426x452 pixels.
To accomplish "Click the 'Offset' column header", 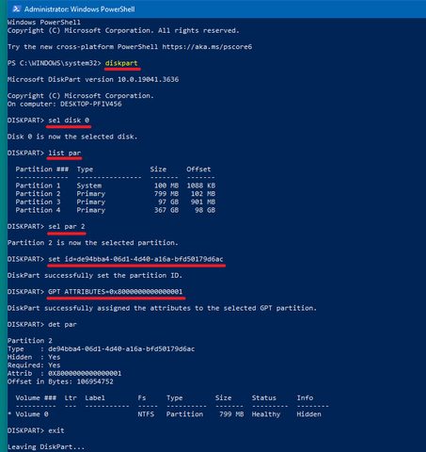I will (x=198, y=169).
